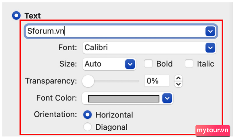
Task: Increase transparency with the stepper up arrow
Action: point(178,78)
